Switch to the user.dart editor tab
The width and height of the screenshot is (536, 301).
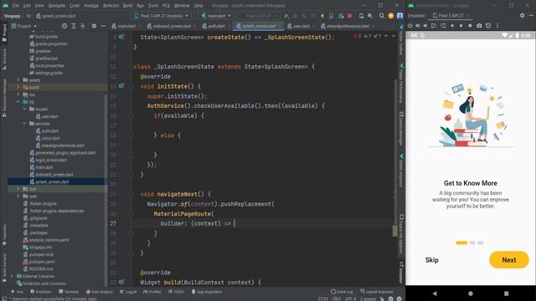point(301,26)
